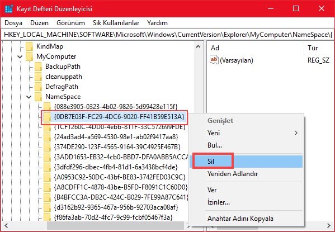Viewport: 335px width, 232px height.
Task: Open the Düzen menu
Action: 39,23
